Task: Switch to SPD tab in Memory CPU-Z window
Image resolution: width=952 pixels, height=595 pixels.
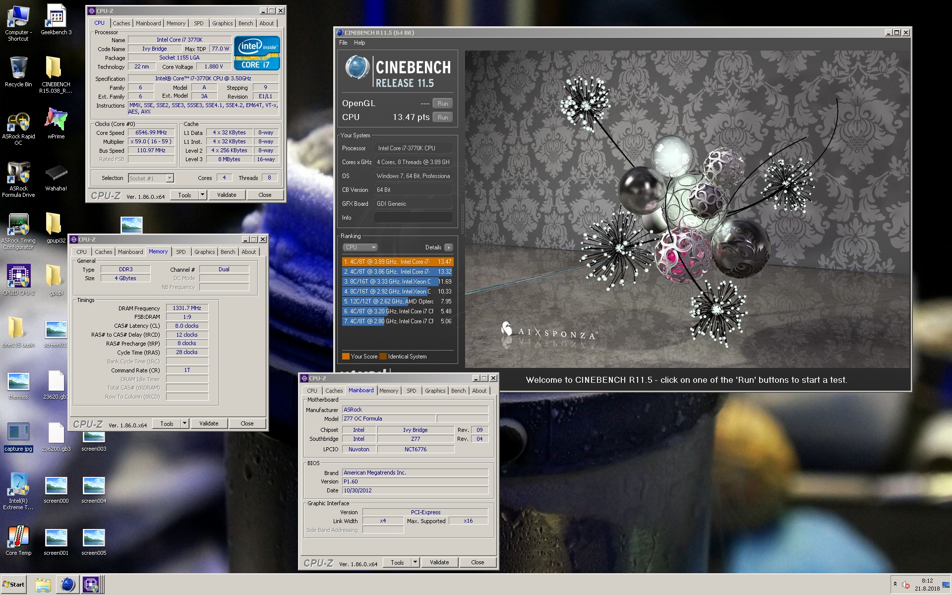Action: (x=181, y=252)
